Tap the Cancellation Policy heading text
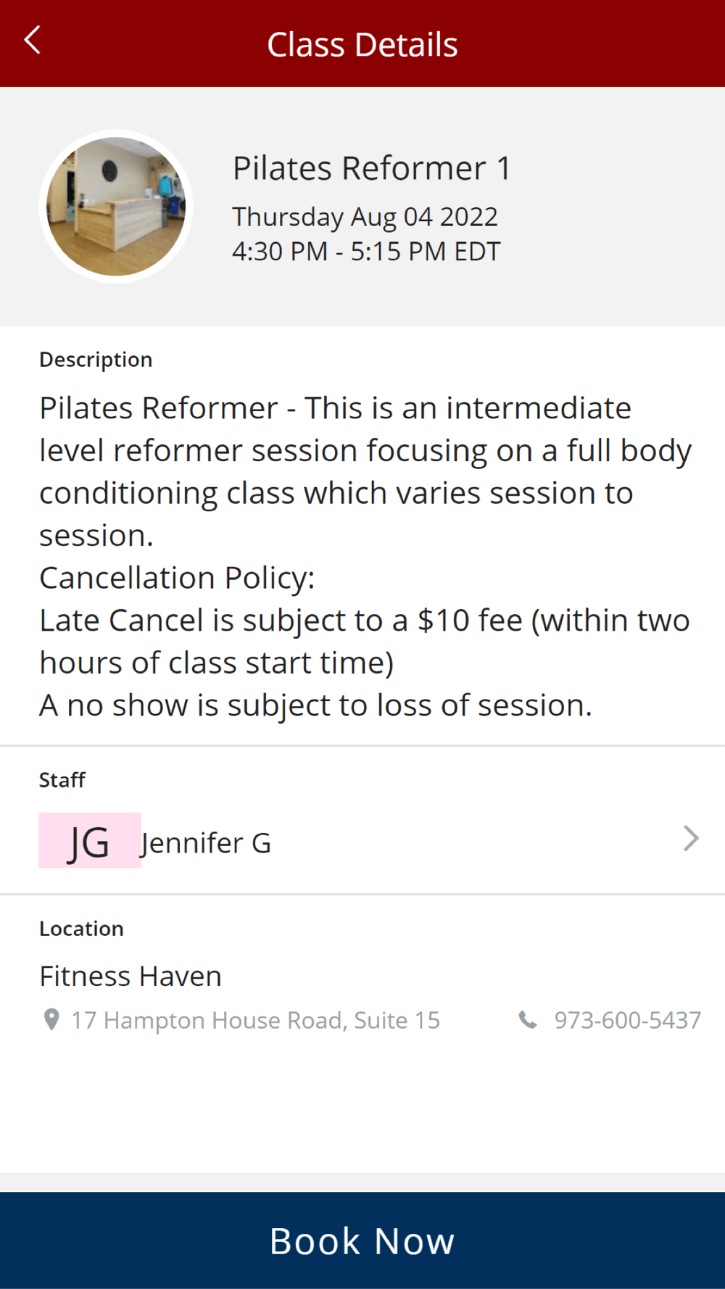Image resolution: width=725 pixels, height=1289 pixels. click(x=177, y=578)
